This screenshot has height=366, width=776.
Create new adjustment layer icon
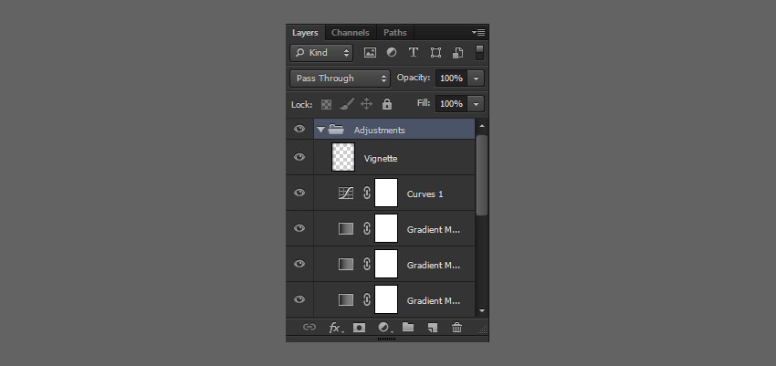385,328
